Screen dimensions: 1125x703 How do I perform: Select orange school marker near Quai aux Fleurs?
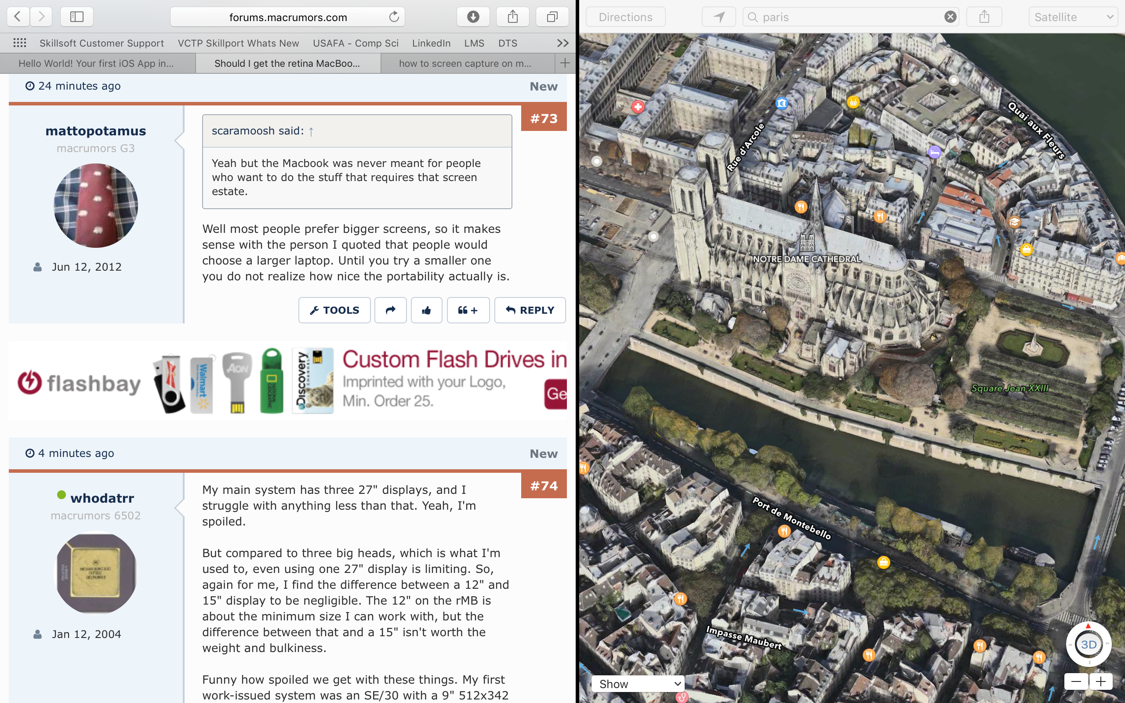[1014, 222]
